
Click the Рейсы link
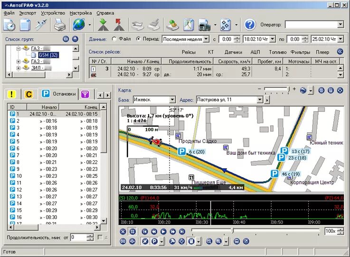189,52
